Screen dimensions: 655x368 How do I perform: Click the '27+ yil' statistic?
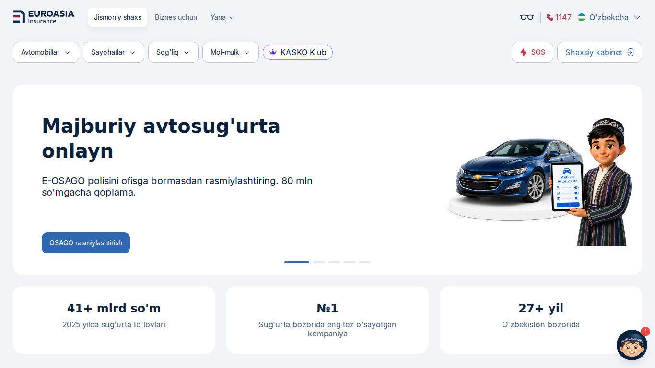(541, 308)
